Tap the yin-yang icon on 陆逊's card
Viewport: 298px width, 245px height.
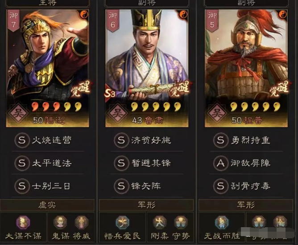(84, 14)
